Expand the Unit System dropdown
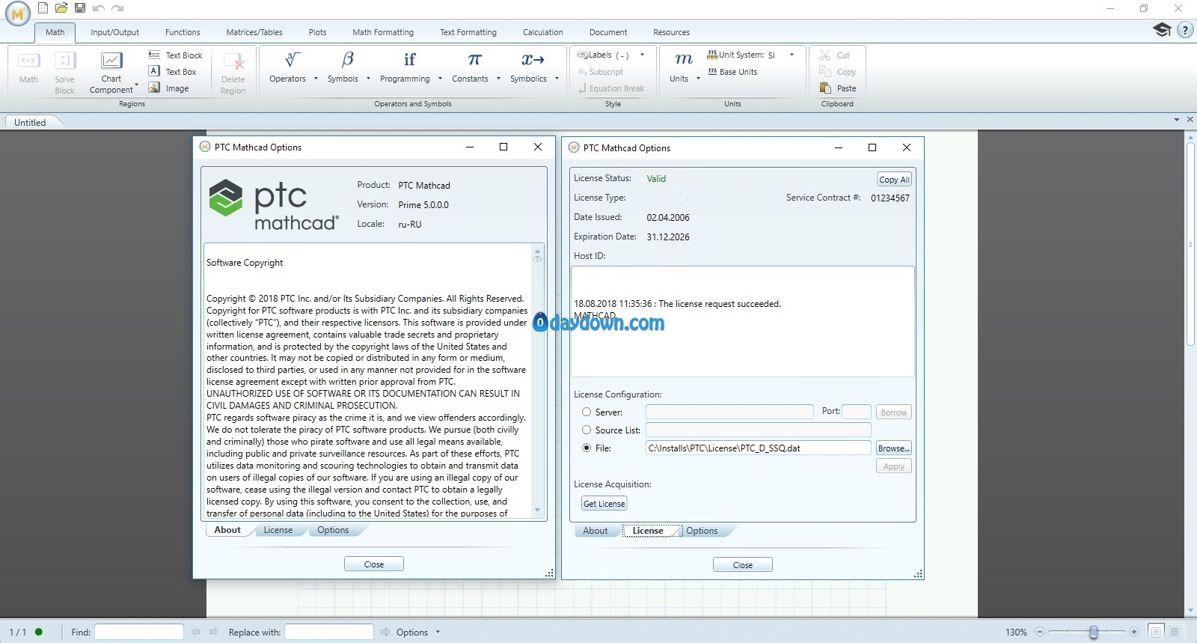 [x=792, y=55]
